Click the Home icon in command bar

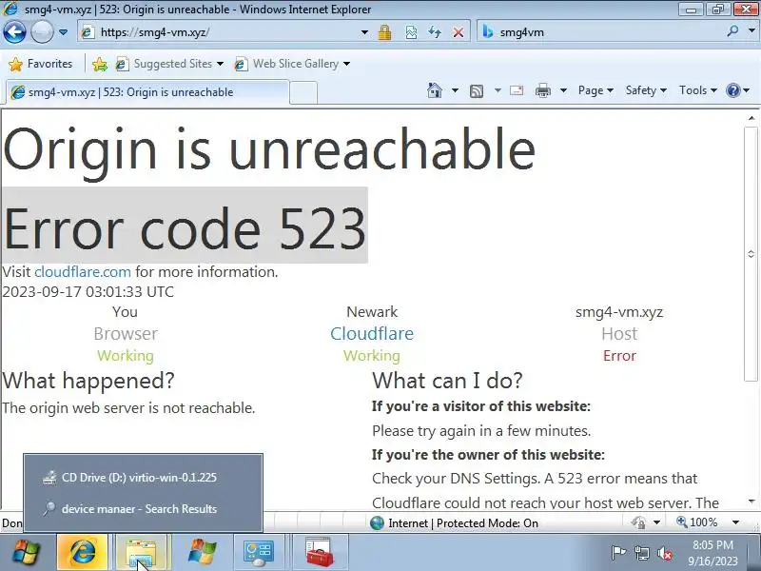[435, 90]
